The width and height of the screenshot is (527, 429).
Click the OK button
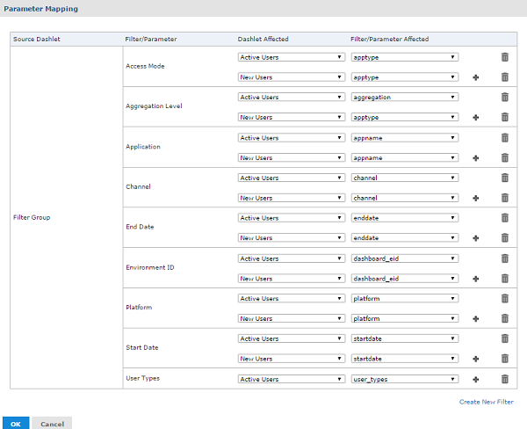click(16, 424)
